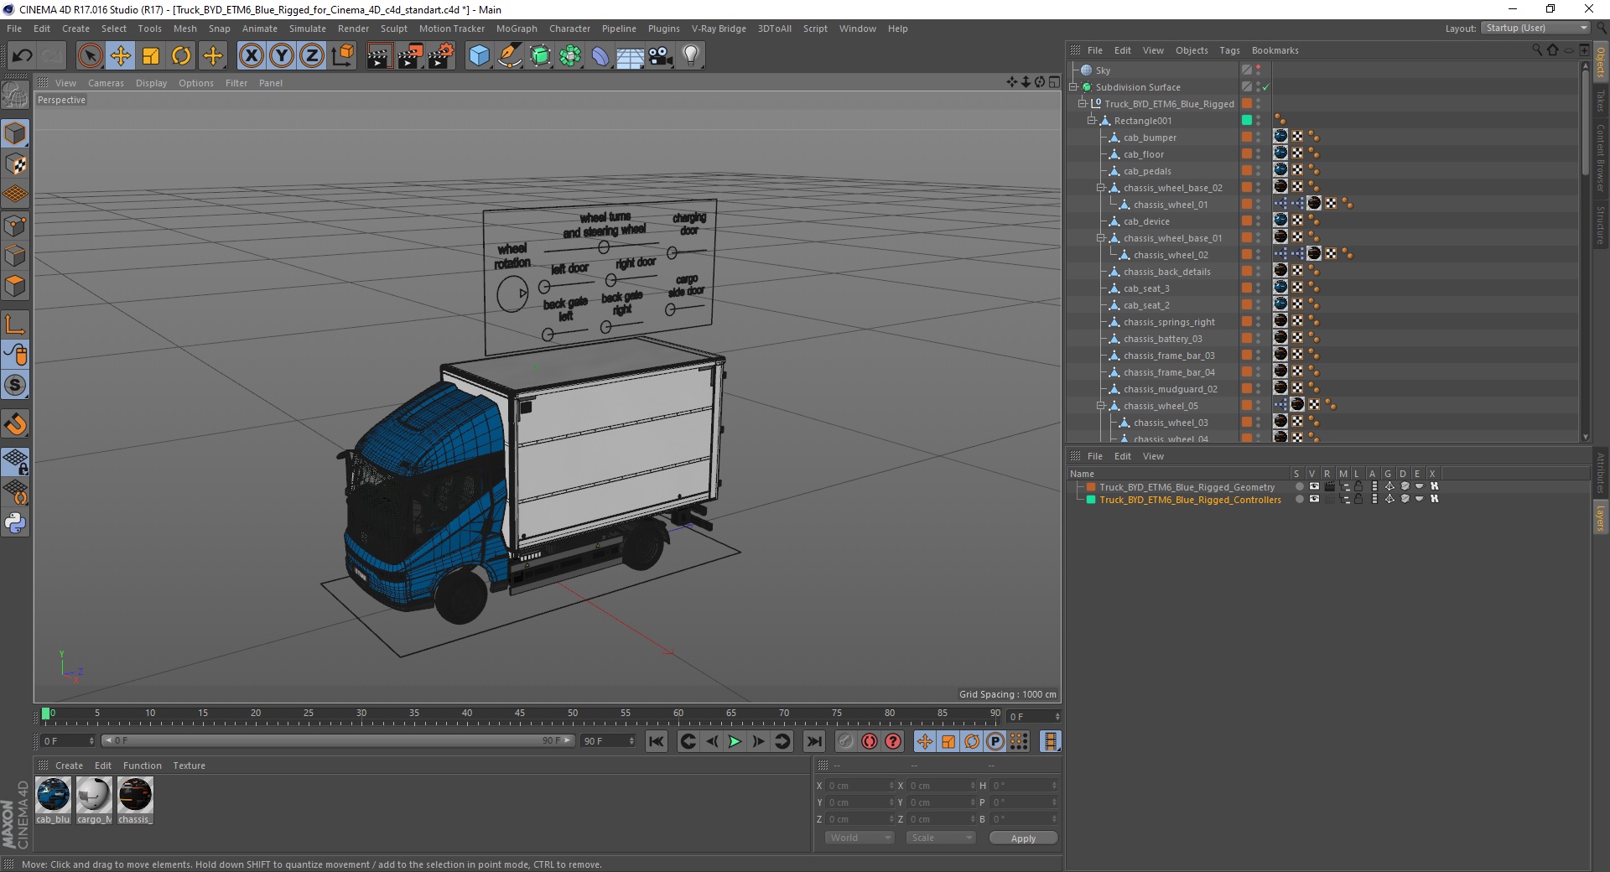Screen dimensions: 1610x872
Task: Open the Layout dropdown Startup (User)
Action: (1536, 28)
